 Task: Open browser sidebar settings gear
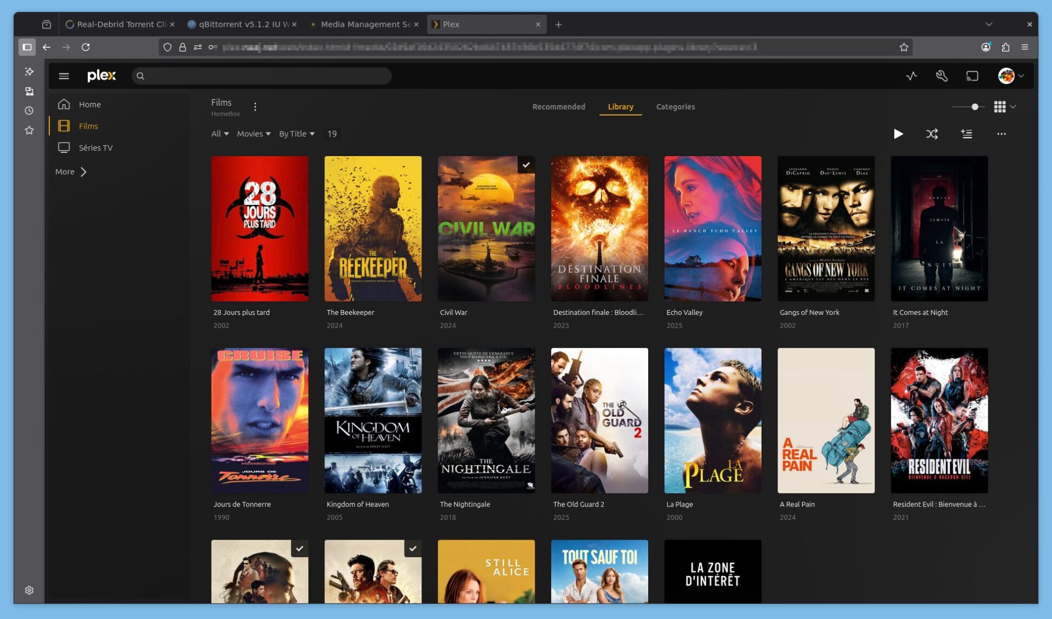click(29, 590)
